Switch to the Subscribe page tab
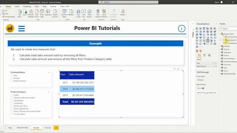The width and height of the screenshot is (237, 133). point(48,128)
